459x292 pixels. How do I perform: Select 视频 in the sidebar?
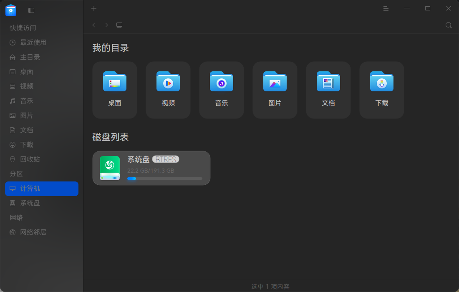pyautogui.click(x=42, y=86)
